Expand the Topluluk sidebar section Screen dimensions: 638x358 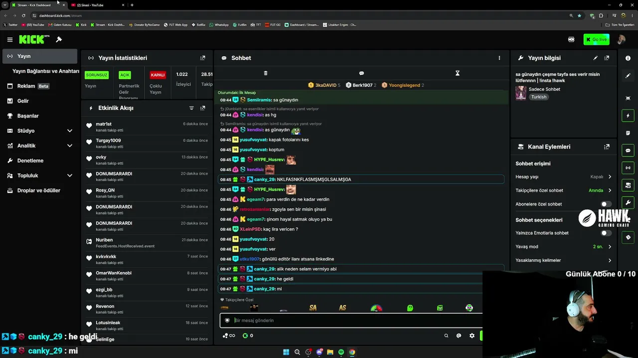(x=69, y=176)
